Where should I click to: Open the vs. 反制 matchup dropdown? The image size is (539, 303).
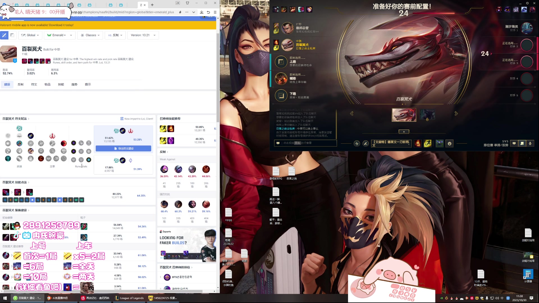click(115, 35)
